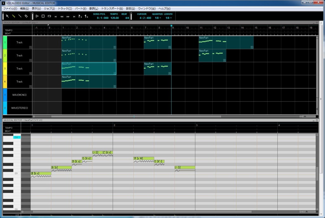This screenshot has width=325, height=218.
Task: Click the song position value 9:1:000
Action: tap(103, 18)
